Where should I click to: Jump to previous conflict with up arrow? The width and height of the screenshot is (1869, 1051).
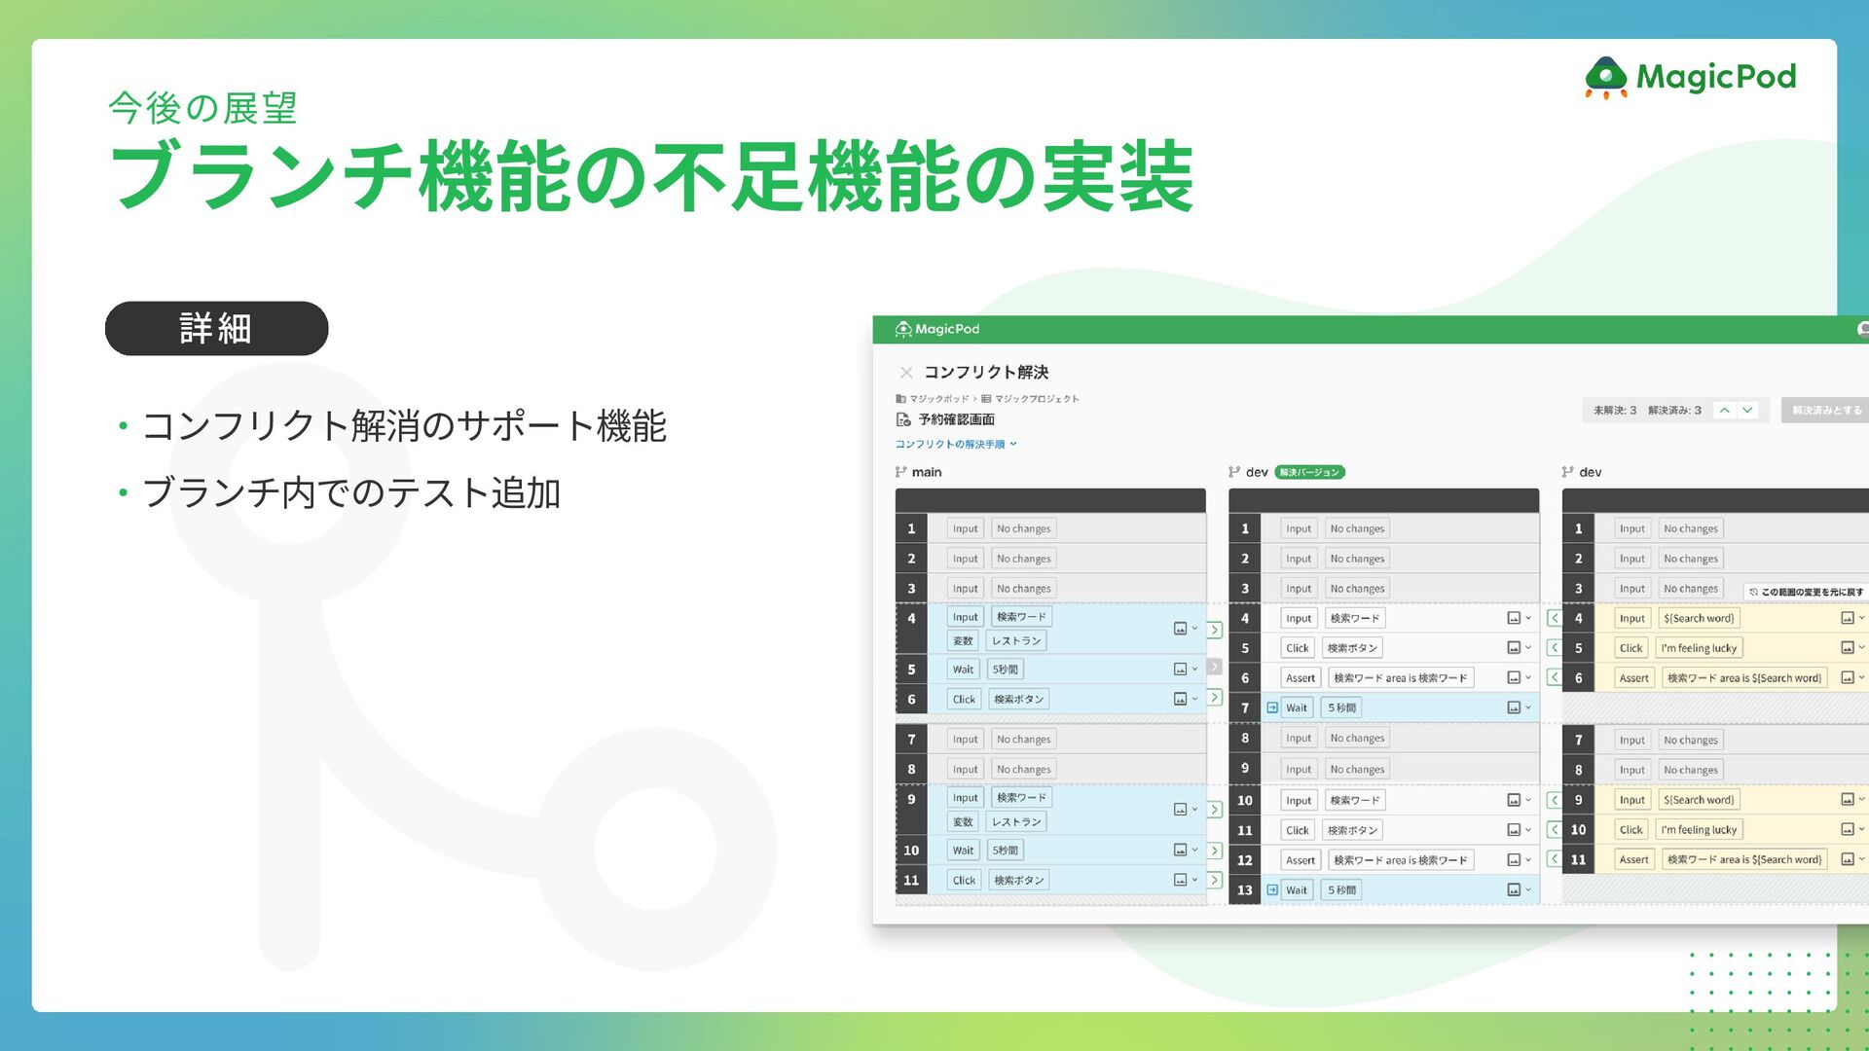click(1724, 411)
